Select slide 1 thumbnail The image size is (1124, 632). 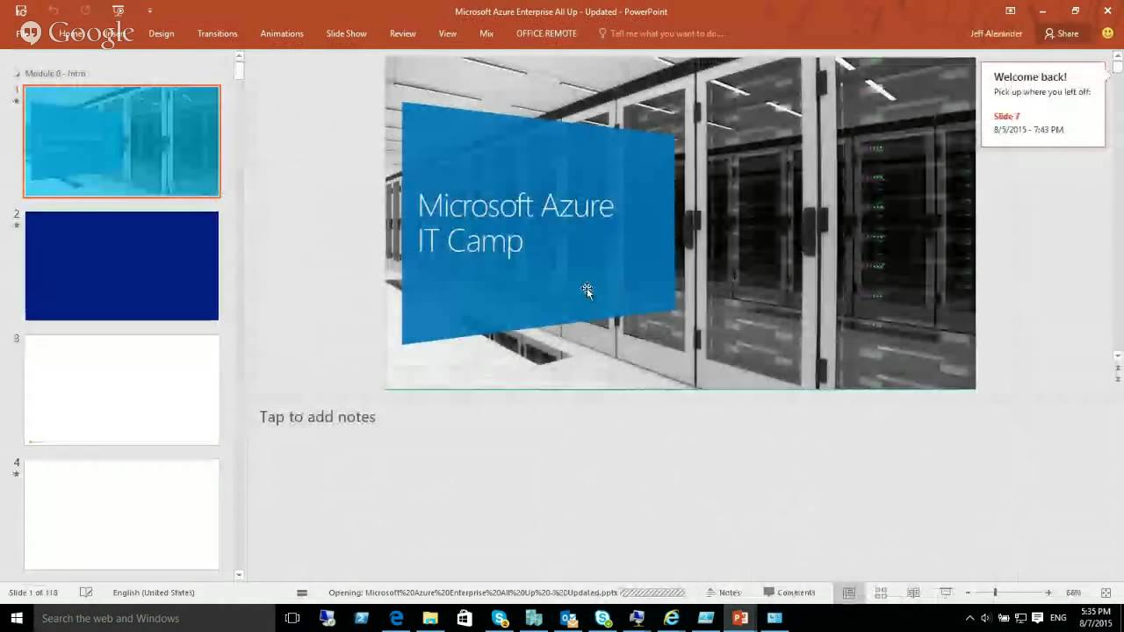pyautogui.click(x=122, y=141)
